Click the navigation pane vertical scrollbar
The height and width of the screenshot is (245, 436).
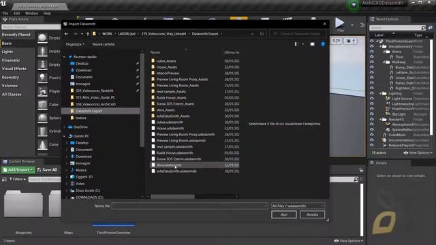142,100
